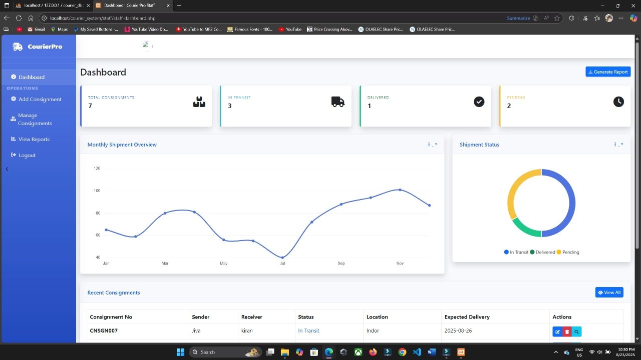Toggle Delivered legend item in donut chart
Image resolution: width=641 pixels, height=360 pixels.
[x=542, y=252]
